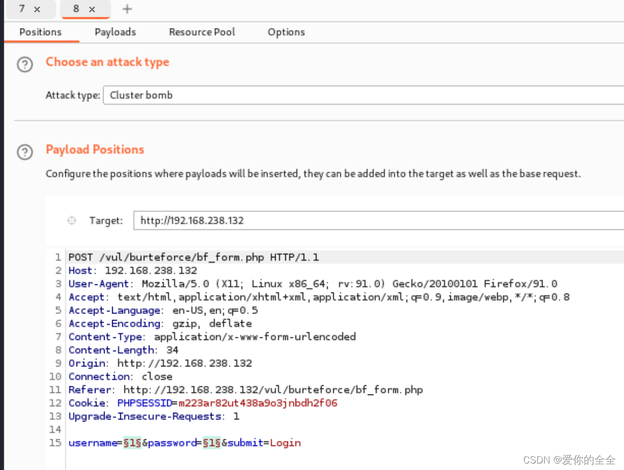Viewport: 624px width, 470px height.
Task: Click the Target URL input field
Action: click(x=379, y=220)
